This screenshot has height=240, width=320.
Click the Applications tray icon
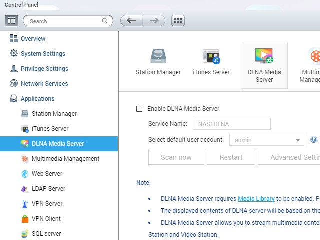tap(14, 99)
